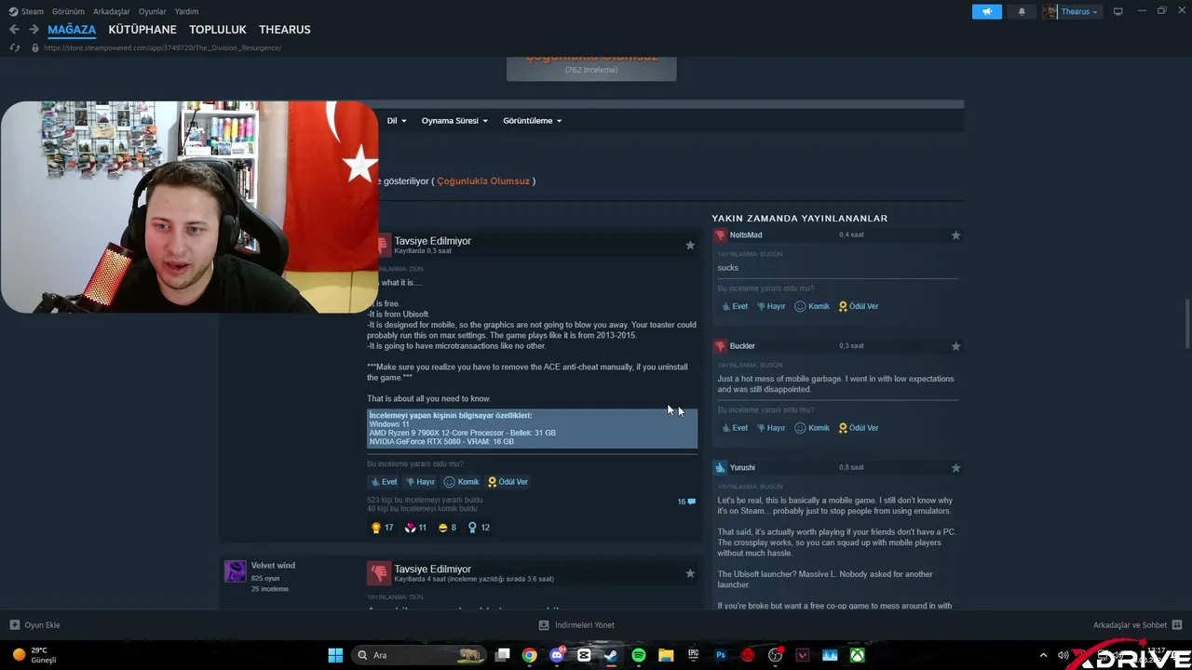
Task: Switch to the MAĞAZA tab
Action: [x=72, y=30]
